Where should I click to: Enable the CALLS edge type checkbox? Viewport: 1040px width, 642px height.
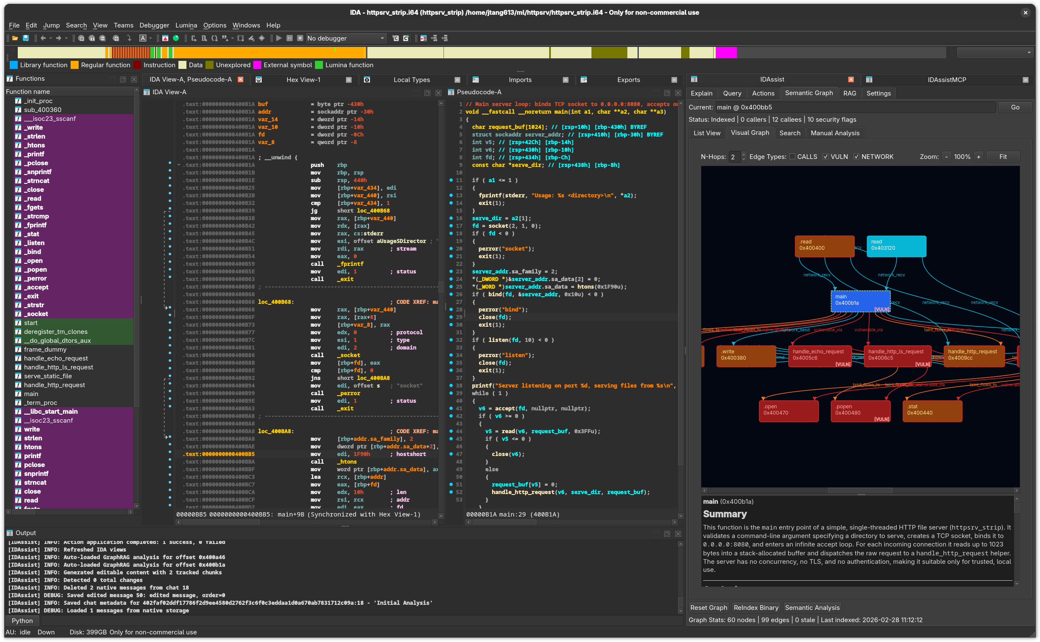[792, 156]
